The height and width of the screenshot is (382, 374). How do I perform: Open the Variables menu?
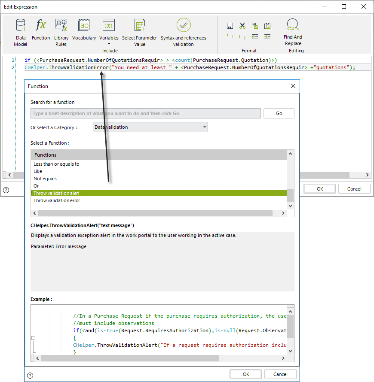[x=109, y=32]
